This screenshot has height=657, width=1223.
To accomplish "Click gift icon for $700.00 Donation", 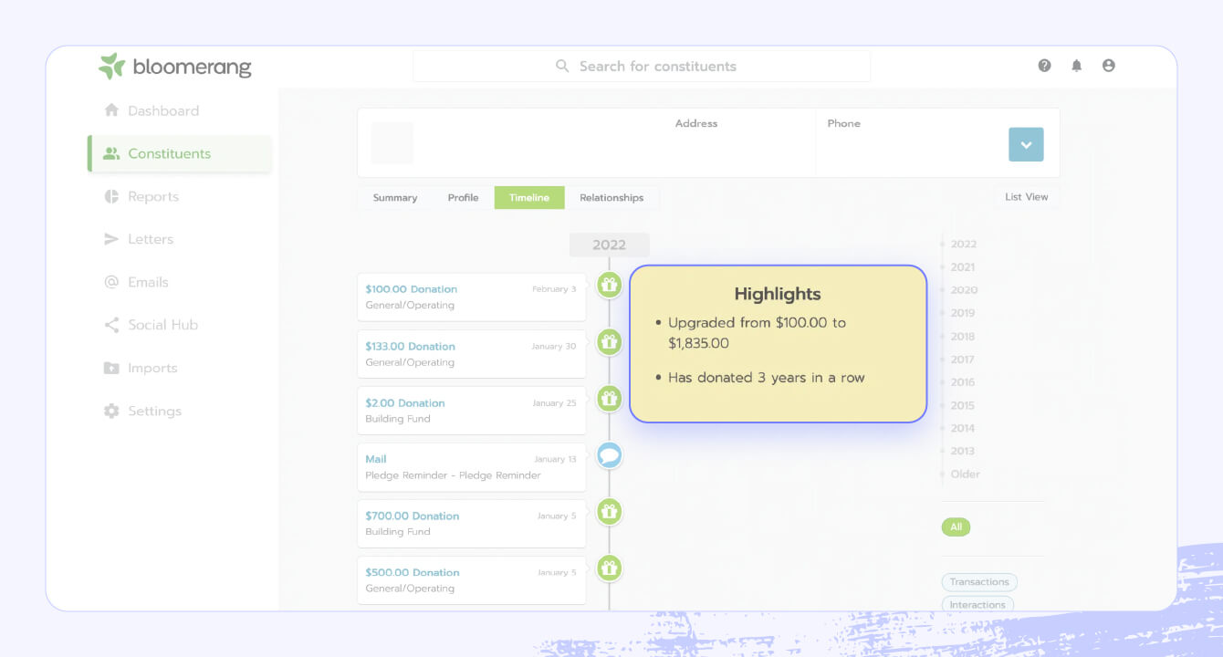I will 610,512.
